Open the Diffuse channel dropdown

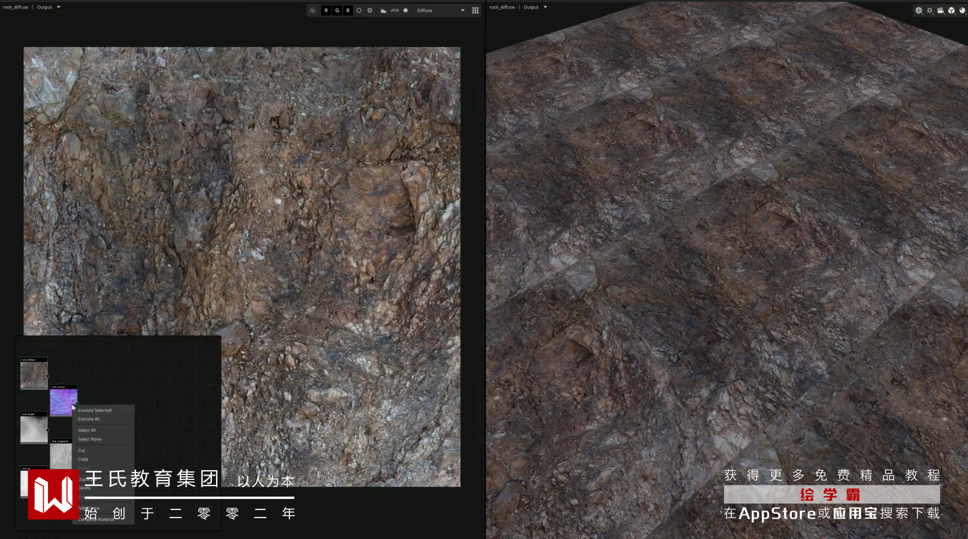(x=440, y=10)
